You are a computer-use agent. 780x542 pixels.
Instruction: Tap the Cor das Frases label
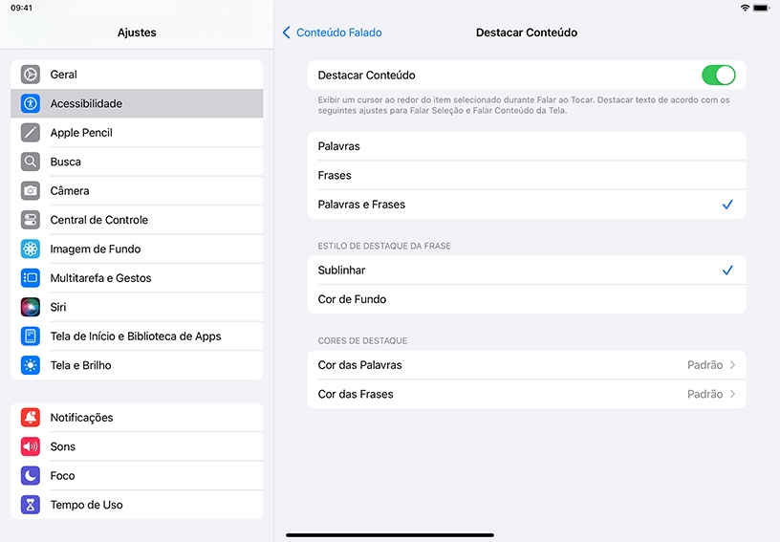[356, 395]
